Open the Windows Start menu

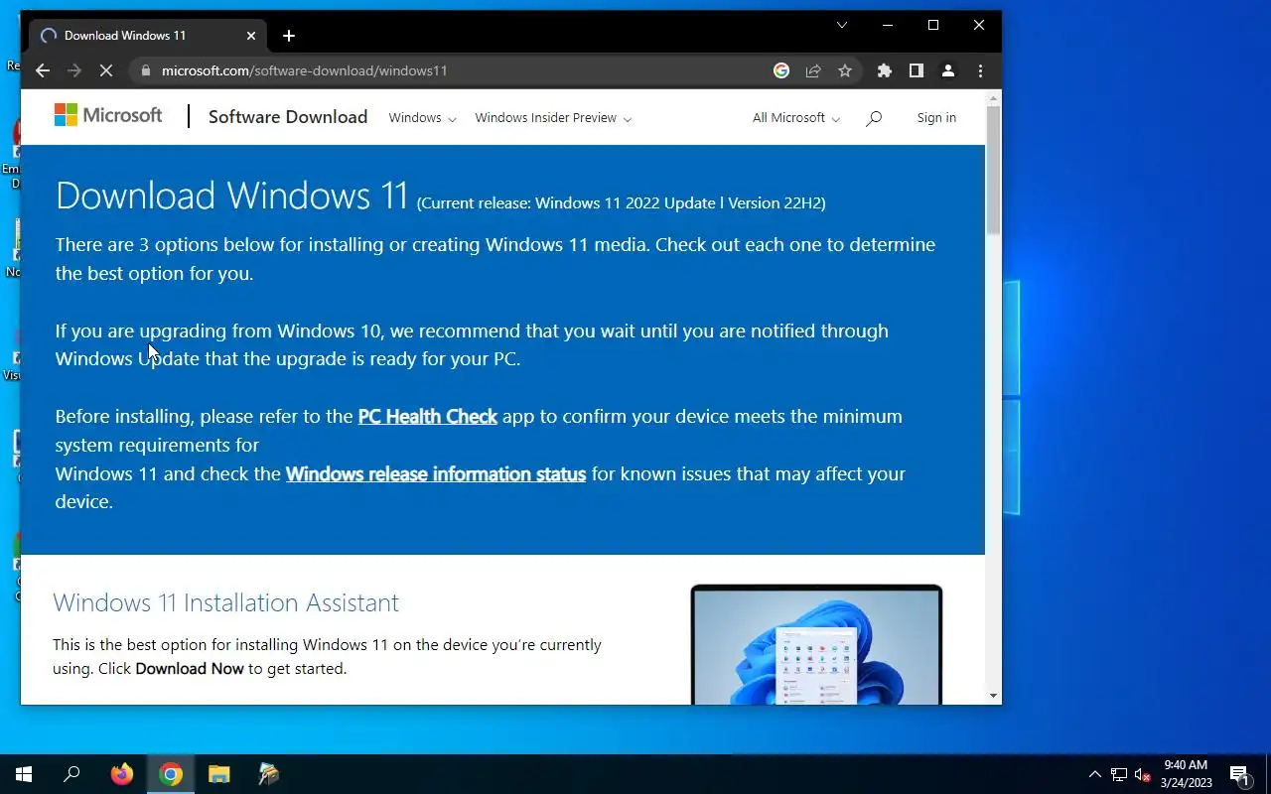24,774
